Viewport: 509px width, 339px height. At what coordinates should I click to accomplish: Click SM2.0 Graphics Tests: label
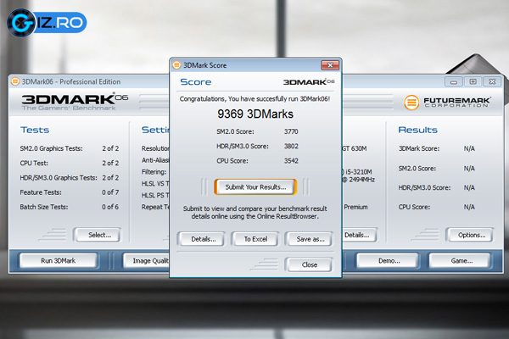tap(51, 148)
